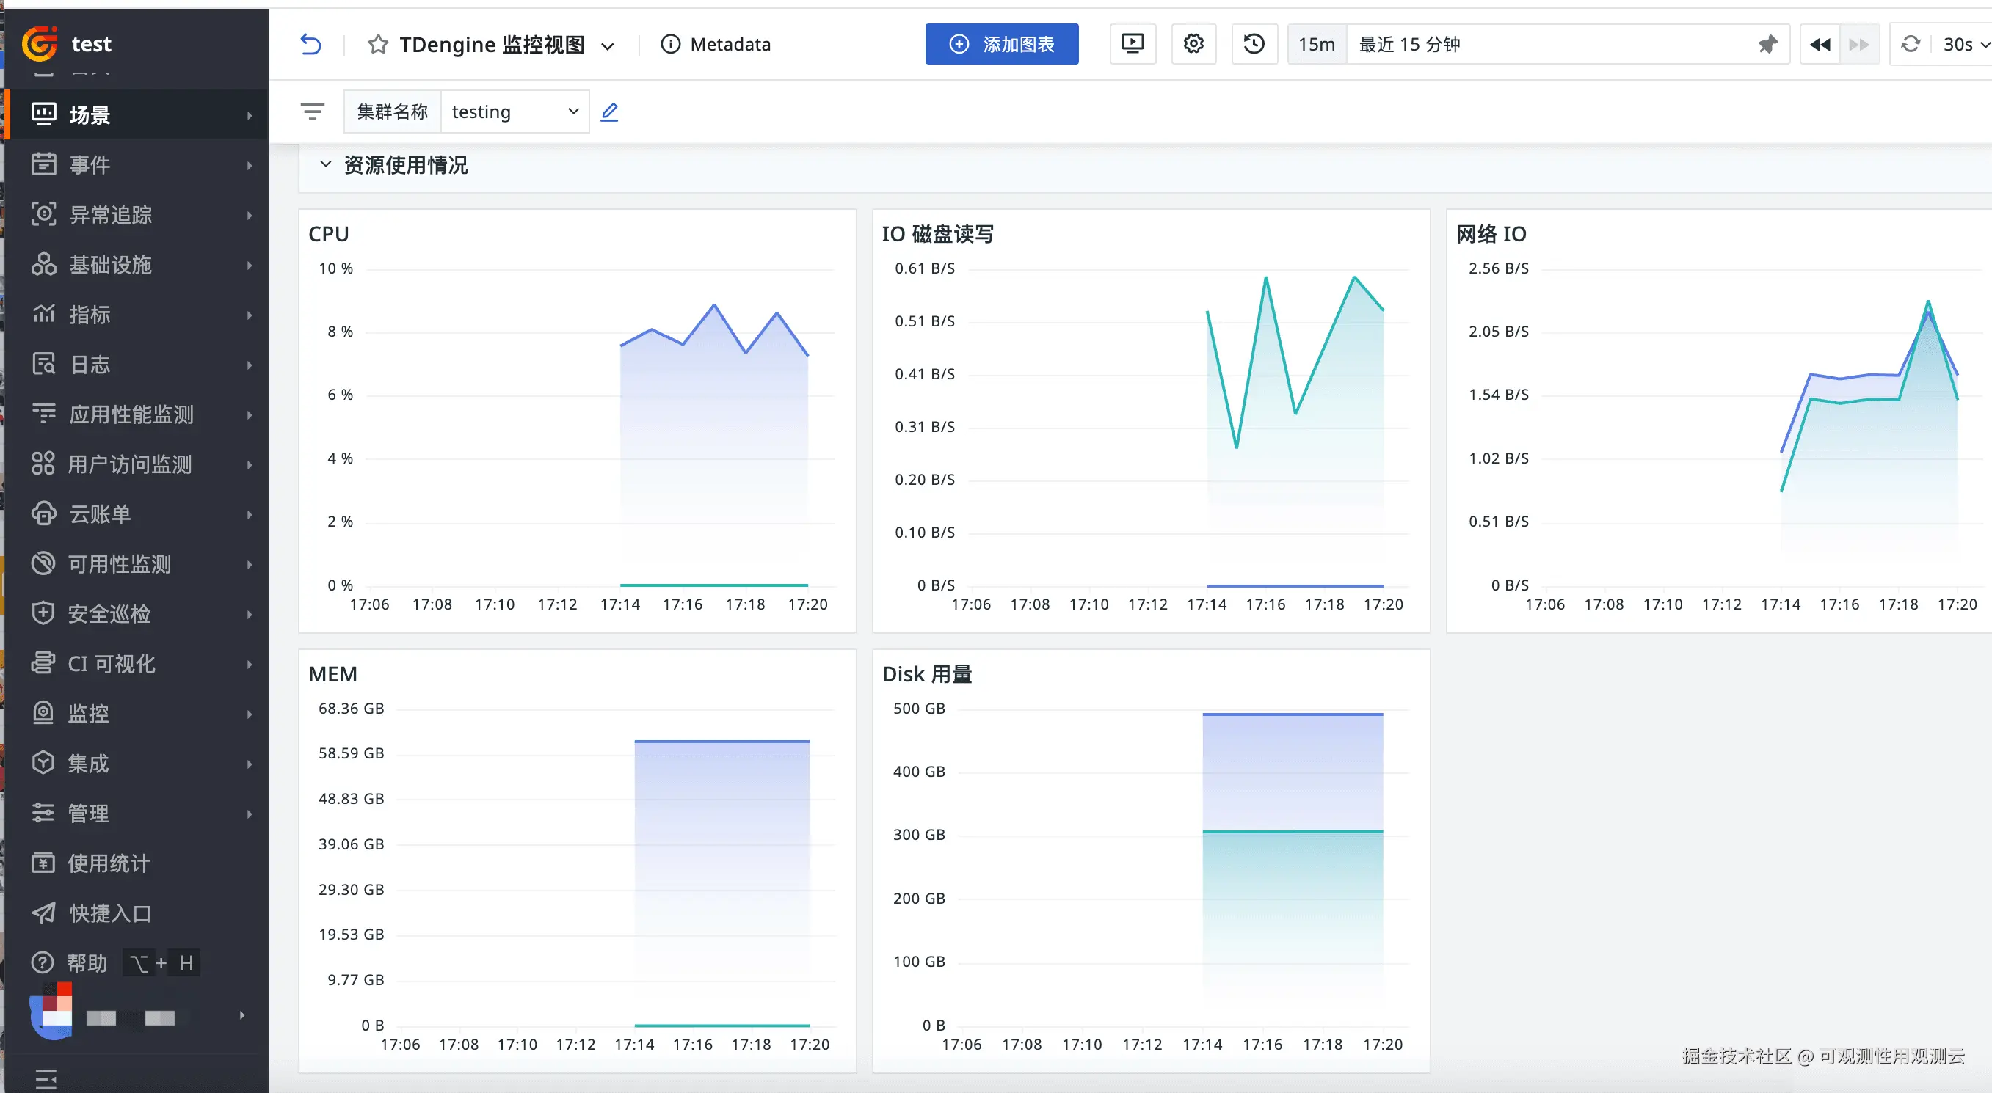
Task: Expand 场景 submenu arrow
Action: pyautogui.click(x=249, y=115)
